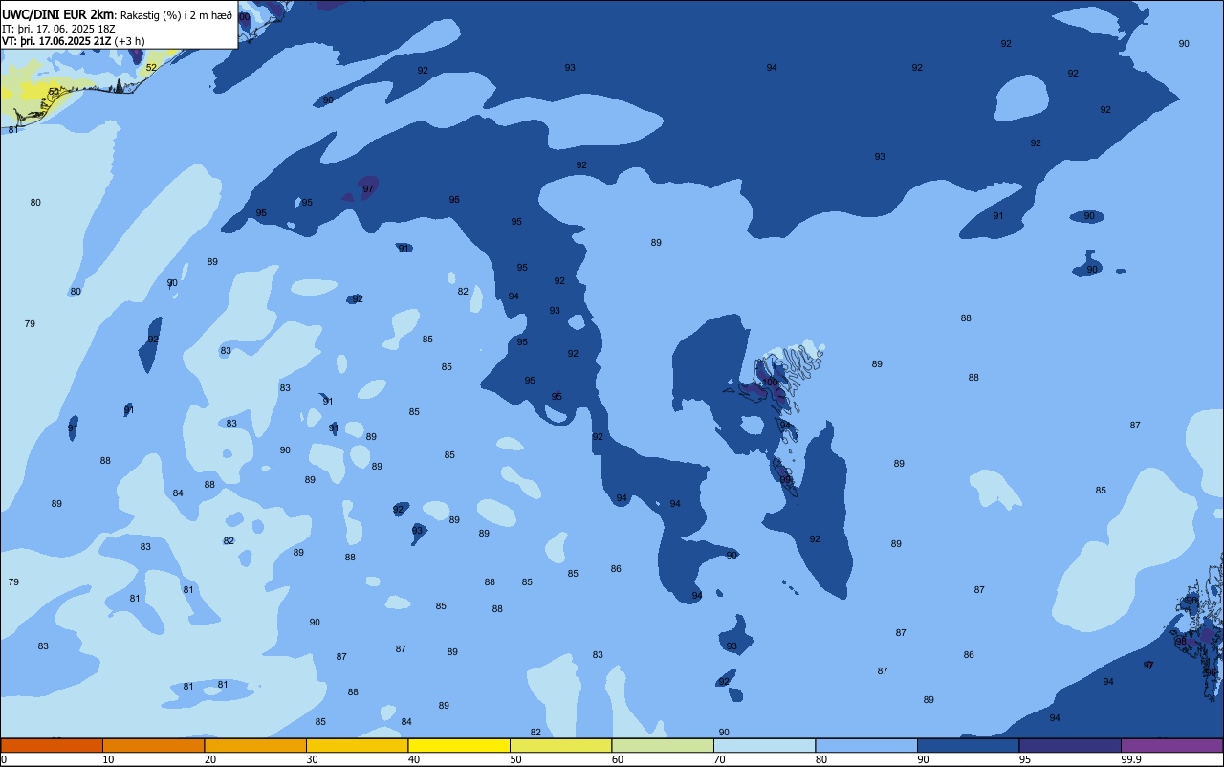Click 'Rakastig (%) í 2 m hæð' label
Viewport: 1224px width, 767px height.
[x=176, y=14]
